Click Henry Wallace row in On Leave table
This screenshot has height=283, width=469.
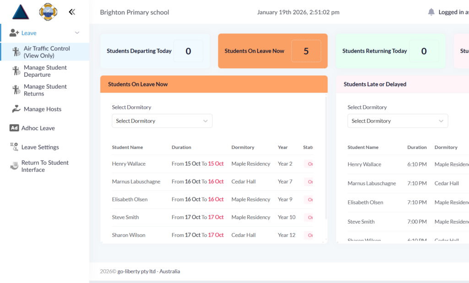[129, 164]
